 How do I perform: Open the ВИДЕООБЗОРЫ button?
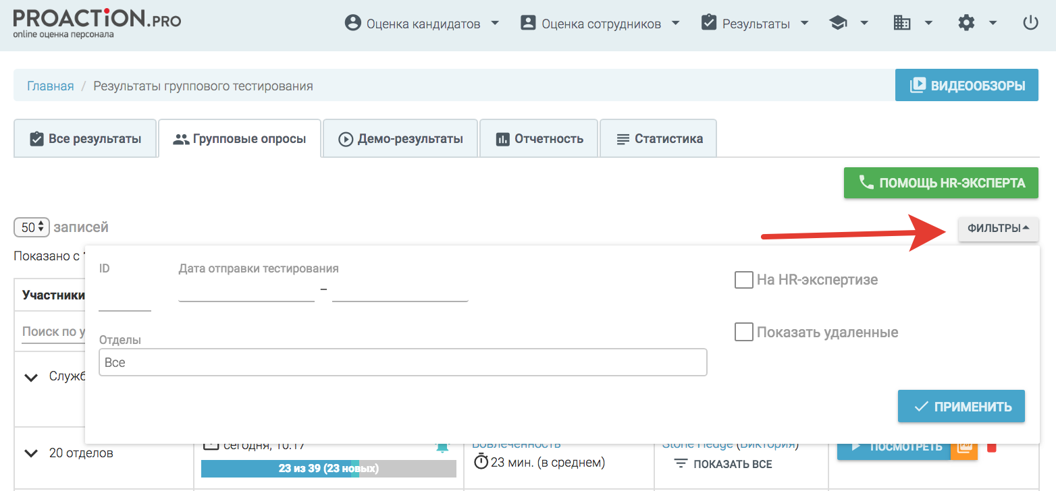(x=967, y=86)
